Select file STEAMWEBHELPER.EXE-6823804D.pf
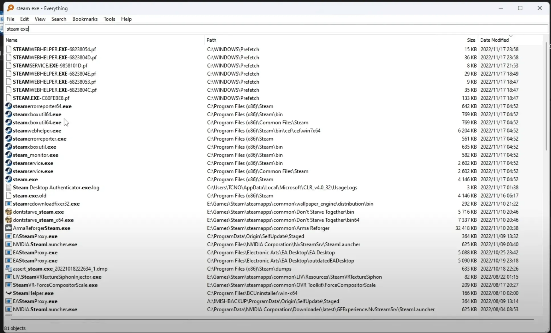 click(x=55, y=57)
